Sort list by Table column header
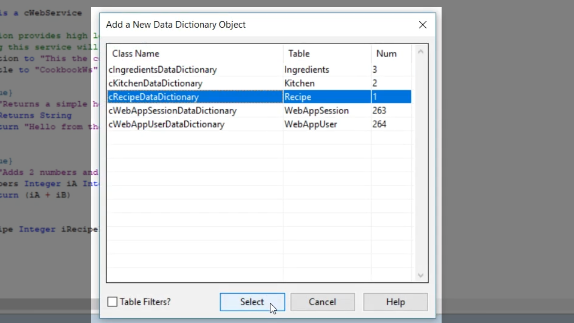 point(299,54)
